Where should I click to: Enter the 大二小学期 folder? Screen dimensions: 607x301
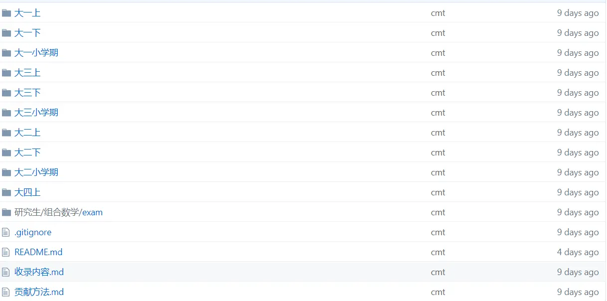(x=36, y=172)
